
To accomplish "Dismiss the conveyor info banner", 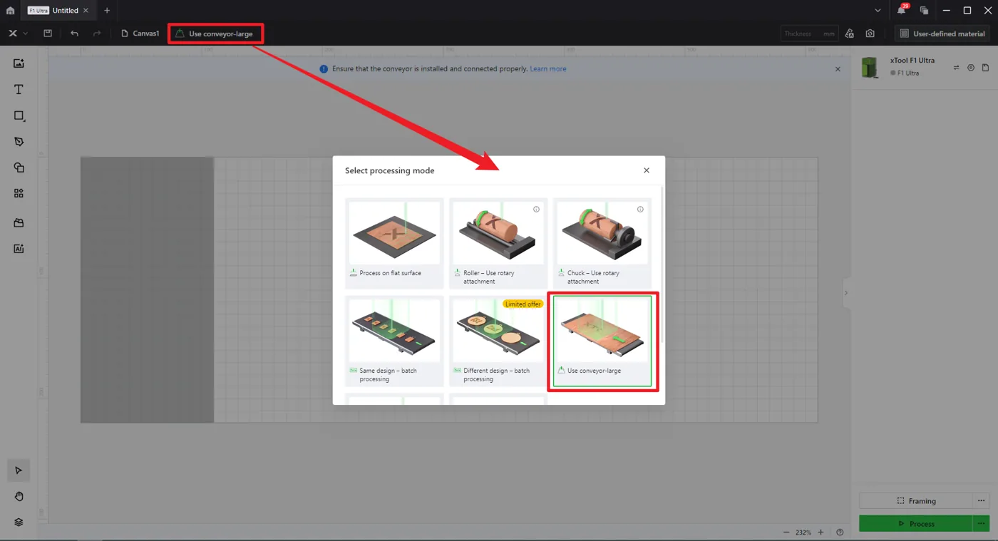I will click(x=838, y=69).
